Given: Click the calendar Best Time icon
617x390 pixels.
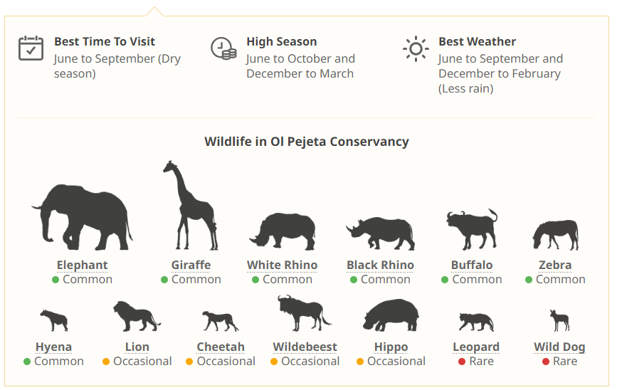Looking at the screenshot, I should [31, 48].
